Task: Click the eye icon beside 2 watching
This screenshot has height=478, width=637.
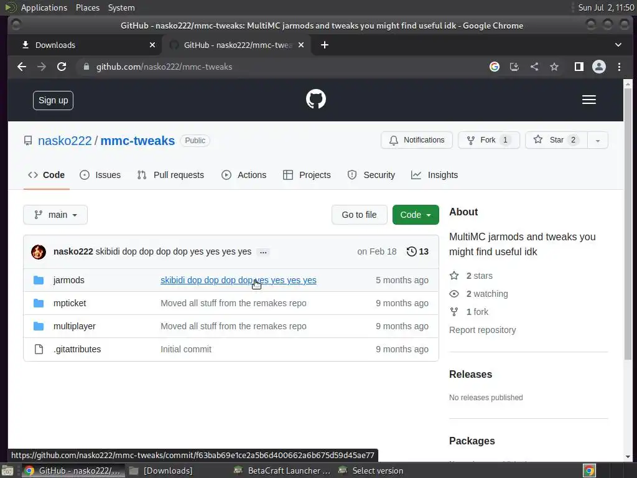Action: (454, 294)
